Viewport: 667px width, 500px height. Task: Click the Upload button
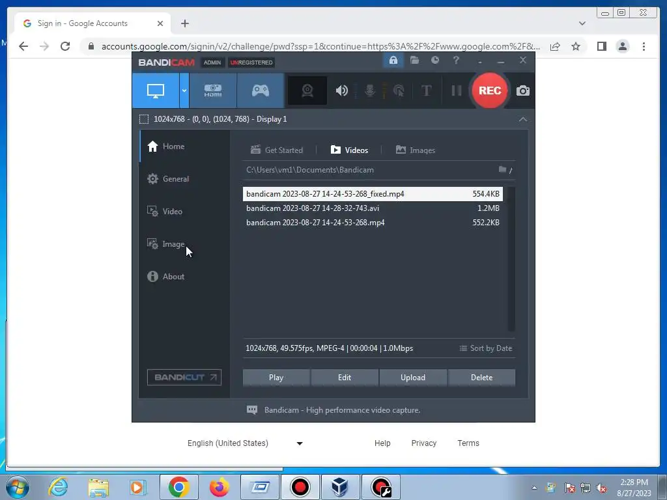412,378
